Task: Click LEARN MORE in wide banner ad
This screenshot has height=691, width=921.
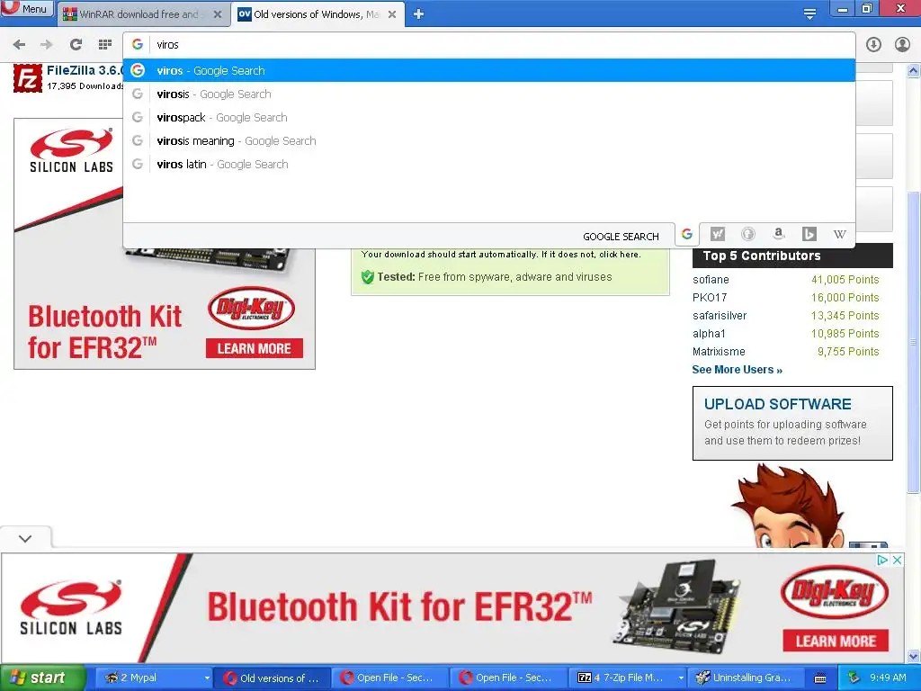Action: (836, 641)
